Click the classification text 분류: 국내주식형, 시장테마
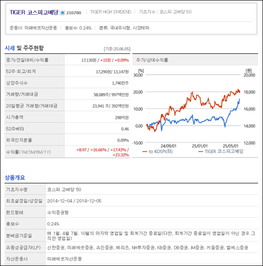The width and height of the screenshot is (263, 266). [124, 28]
